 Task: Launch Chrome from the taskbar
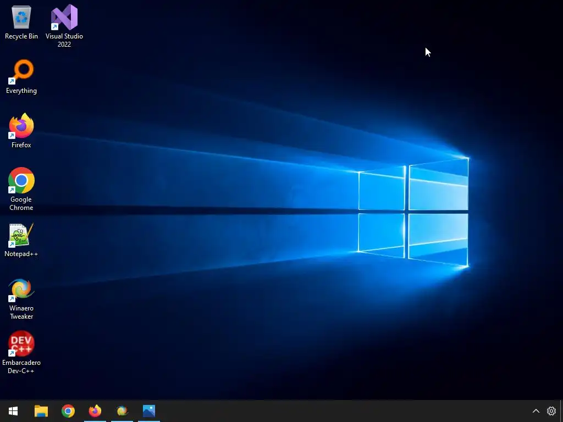click(x=68, y=411)
